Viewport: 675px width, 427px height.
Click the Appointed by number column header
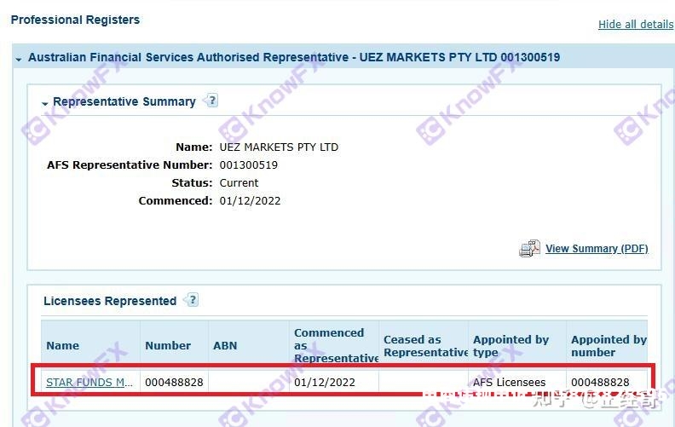(x=609, y=345)
